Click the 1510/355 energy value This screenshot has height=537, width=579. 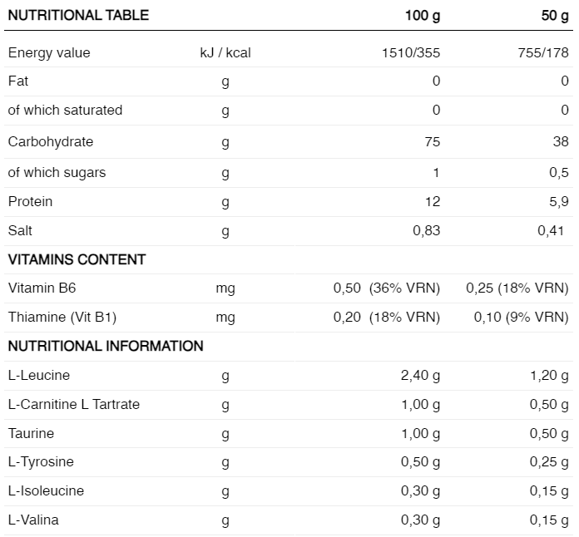click(x=411, y=52)
